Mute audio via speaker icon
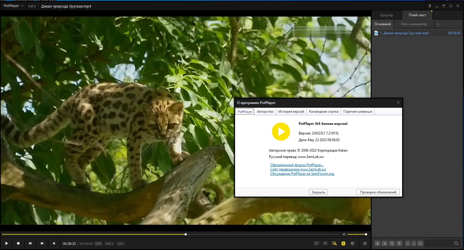This screenshot has width=464, height=250. 344,234
